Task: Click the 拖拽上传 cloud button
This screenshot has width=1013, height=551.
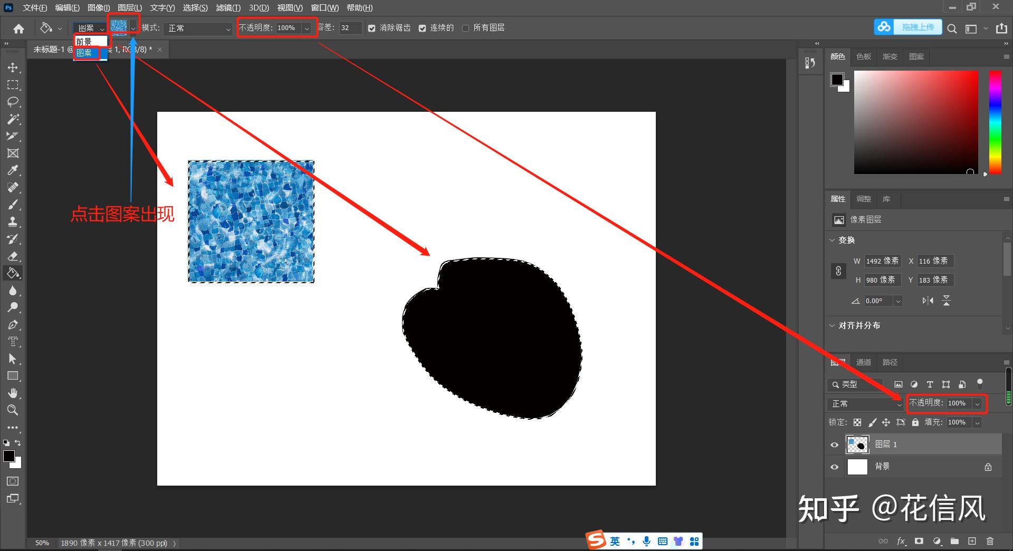Action: (x=909, y=27)
